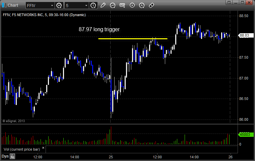This screenshot has width=255, height=161.
Task: Click the 87.00 price axis label
Action: (244, 78)
